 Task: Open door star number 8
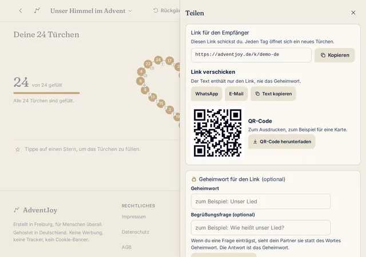click(x=145, y=90)
